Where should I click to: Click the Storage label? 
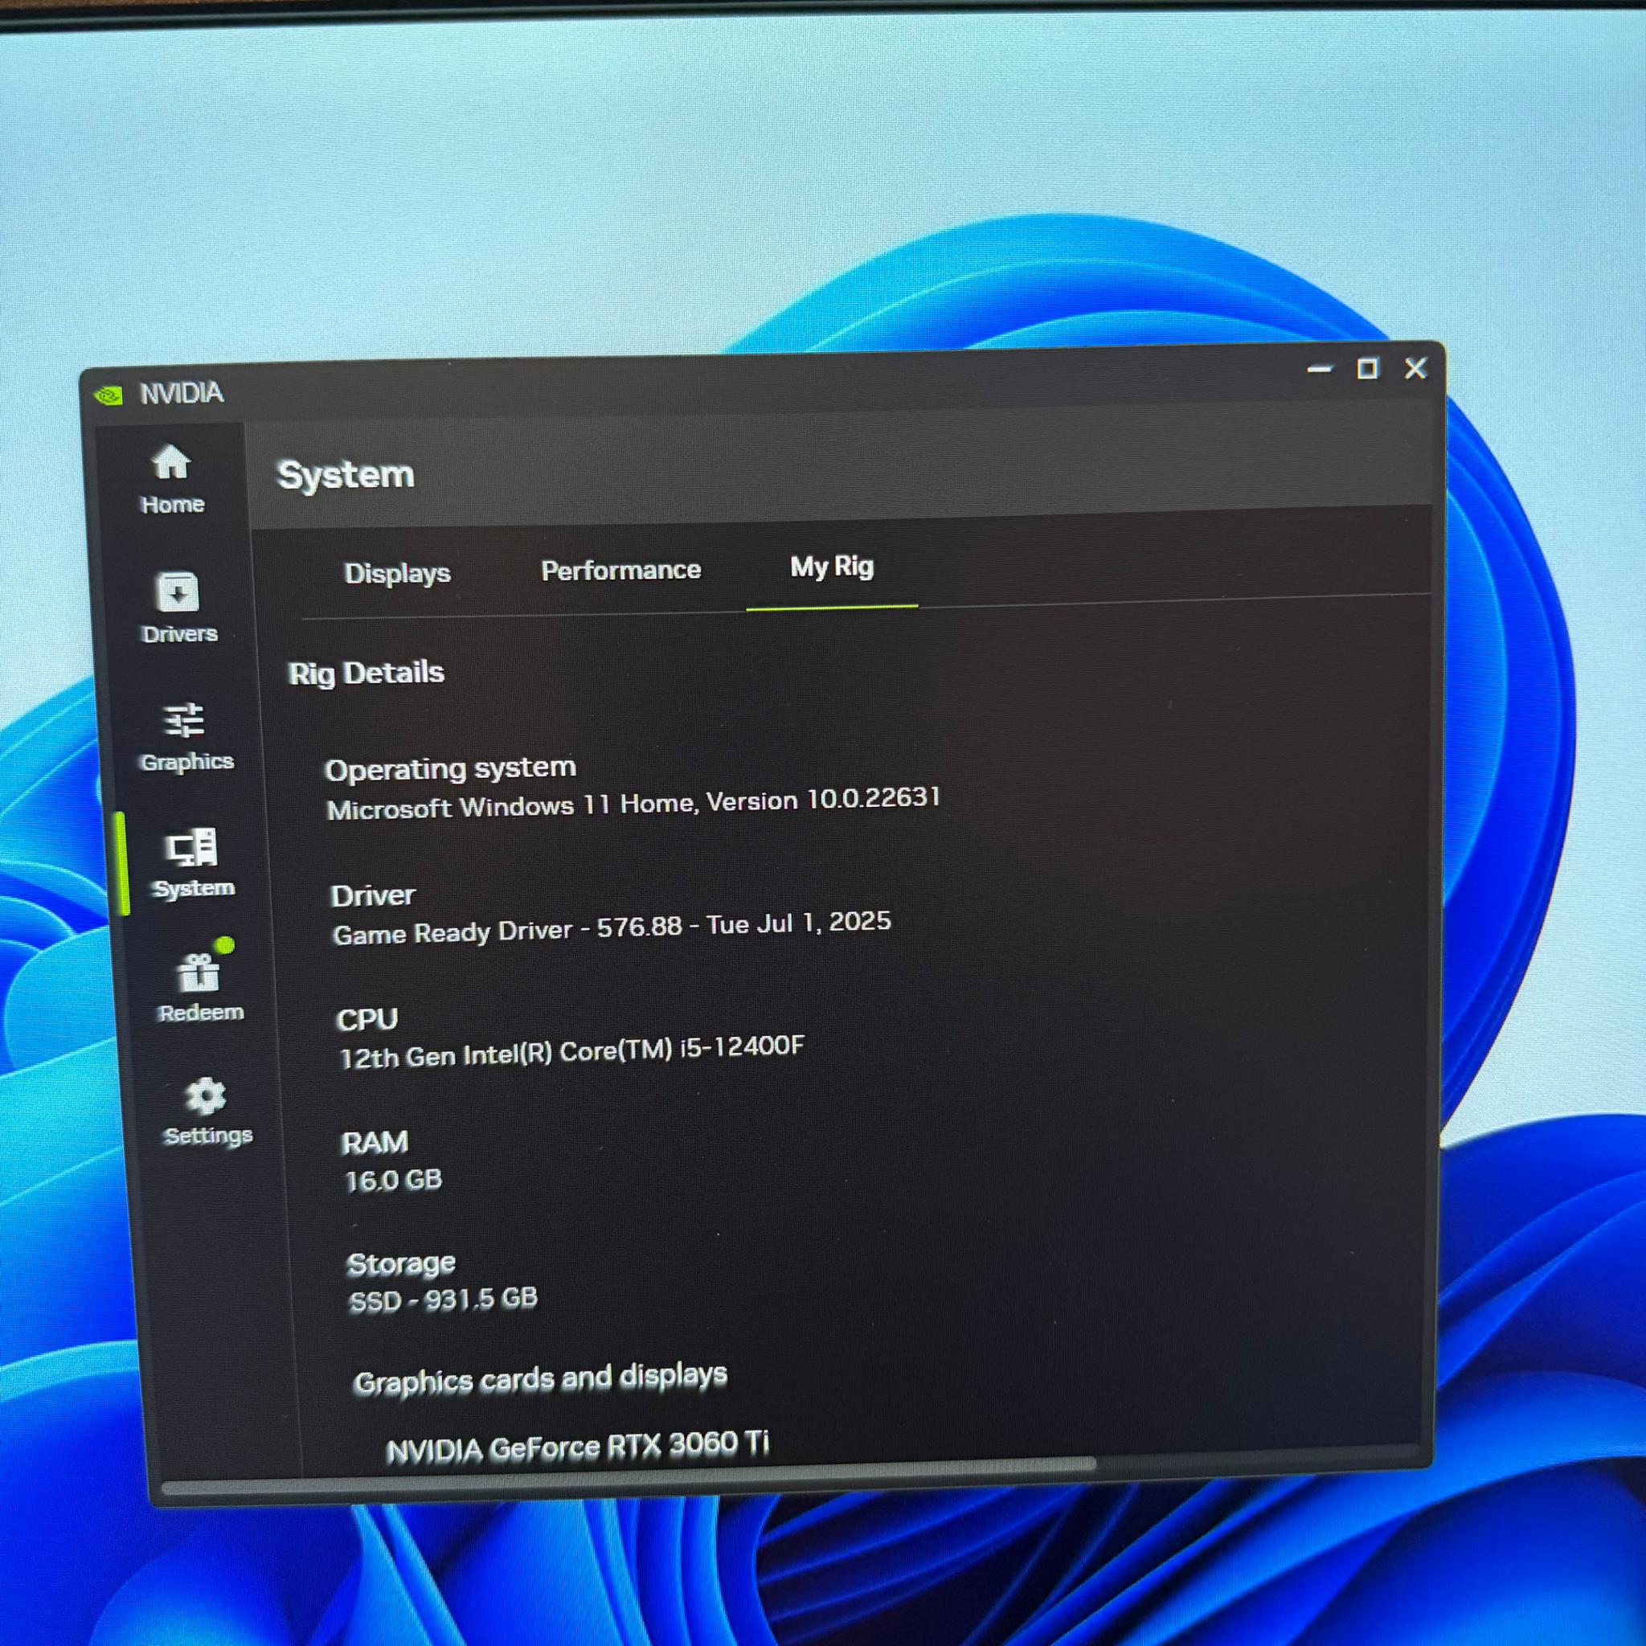click(x=401, y=1263)
